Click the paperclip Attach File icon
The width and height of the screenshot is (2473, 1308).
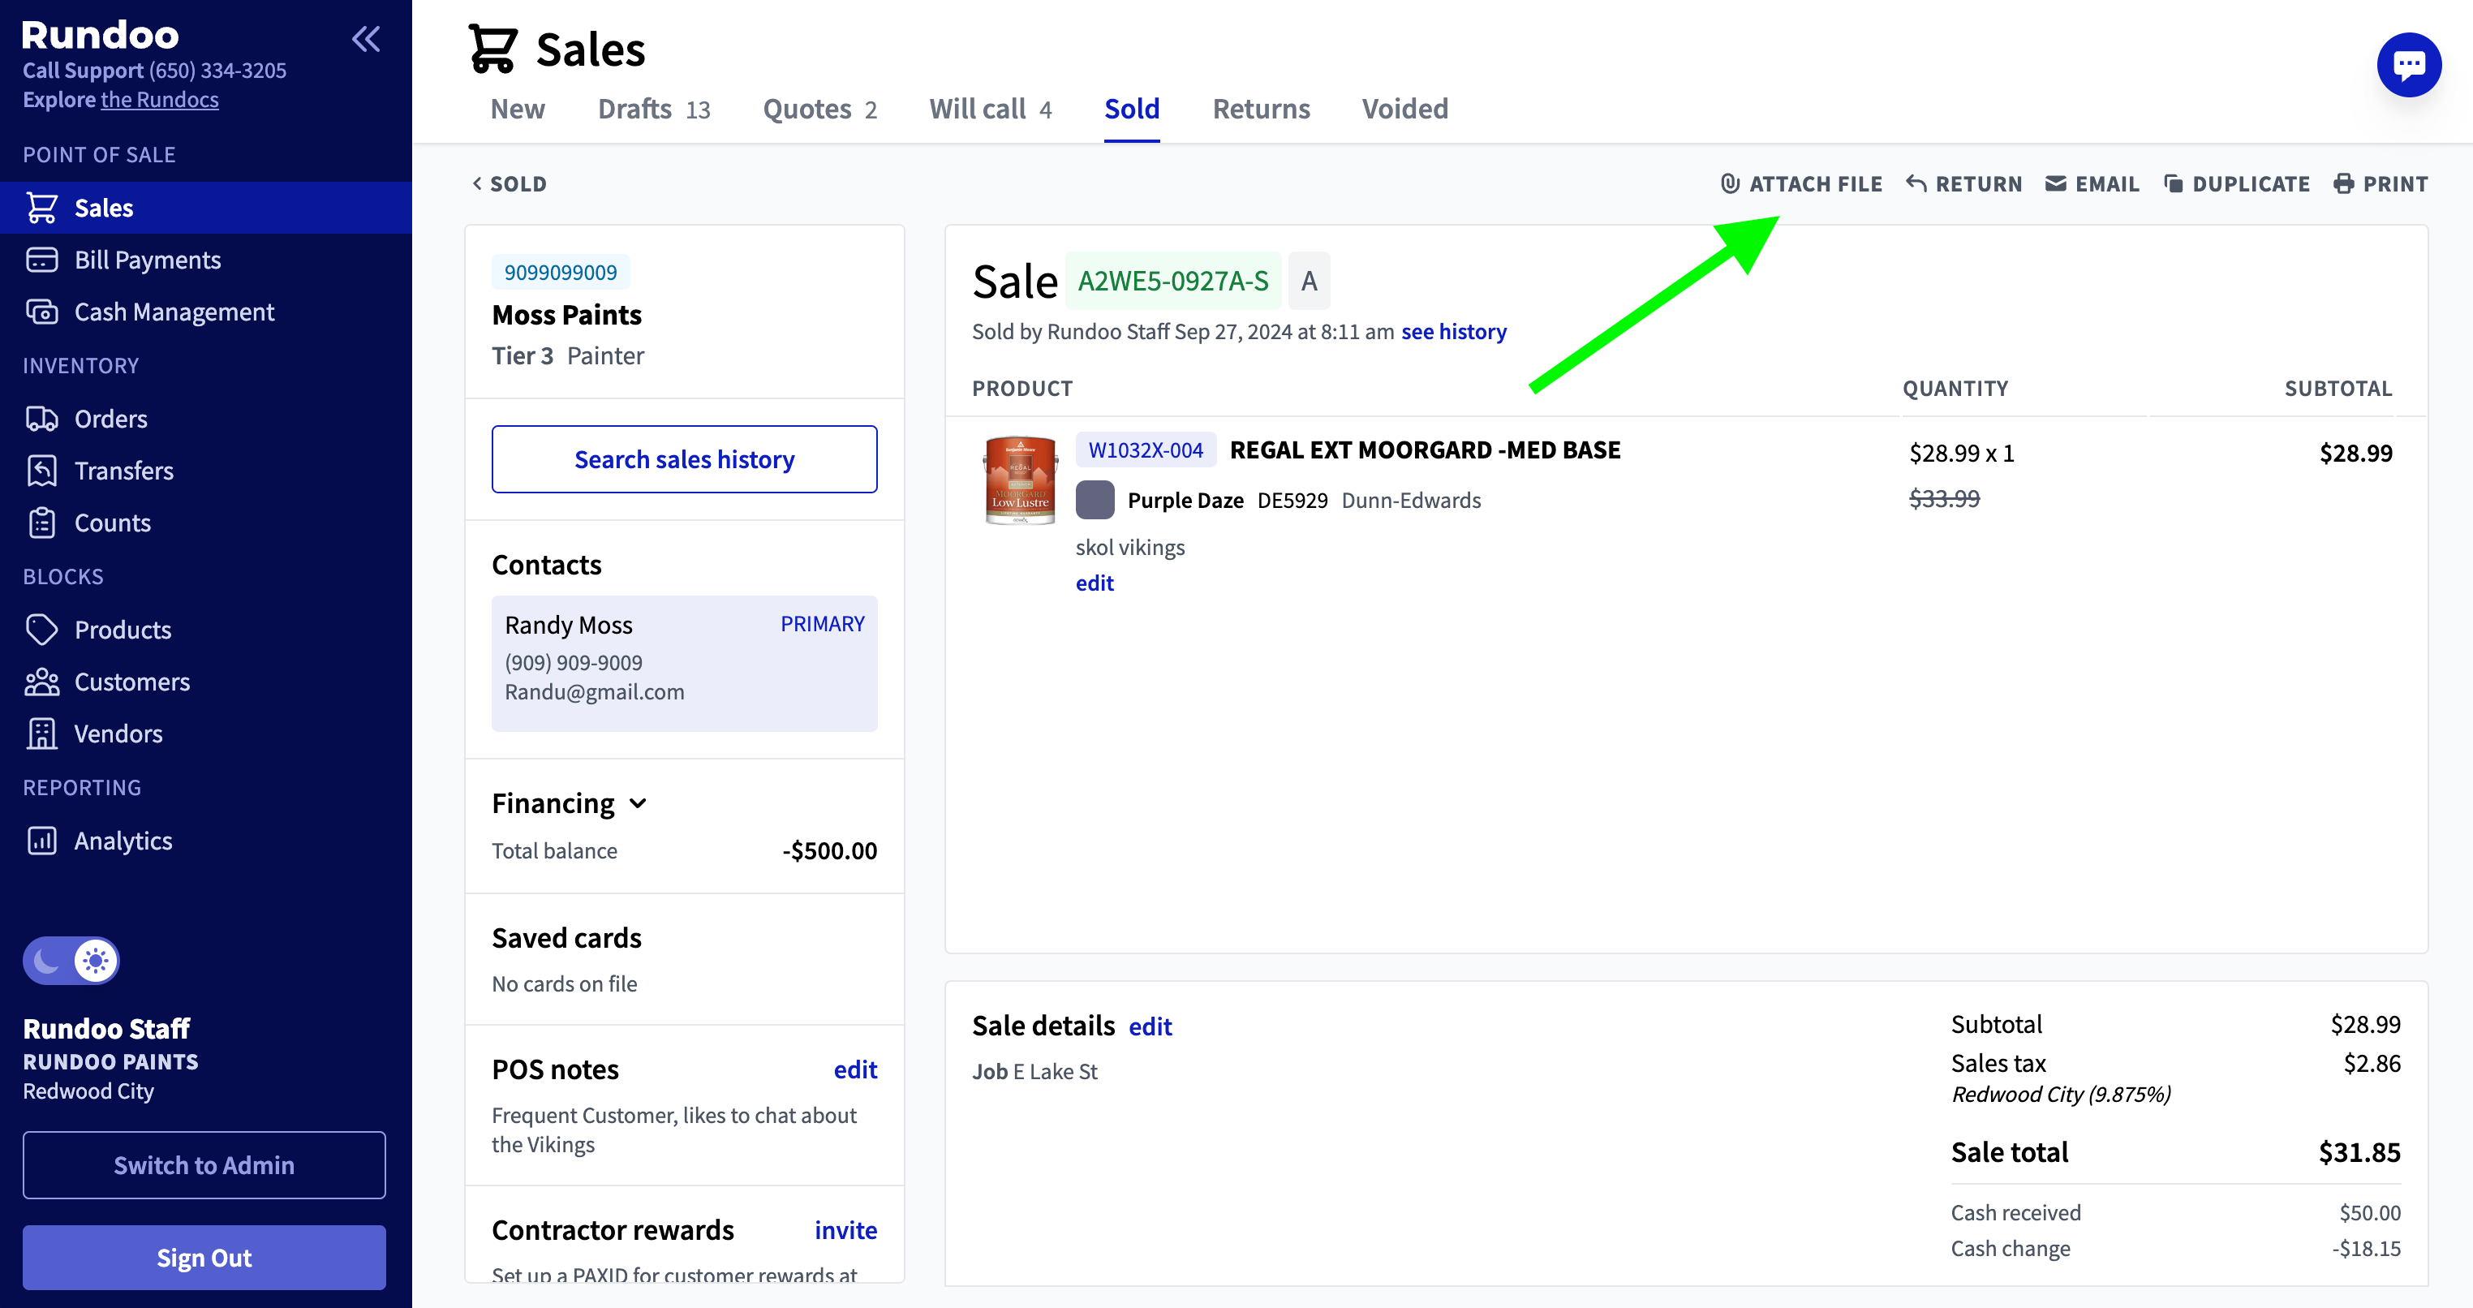point(1730,183)
